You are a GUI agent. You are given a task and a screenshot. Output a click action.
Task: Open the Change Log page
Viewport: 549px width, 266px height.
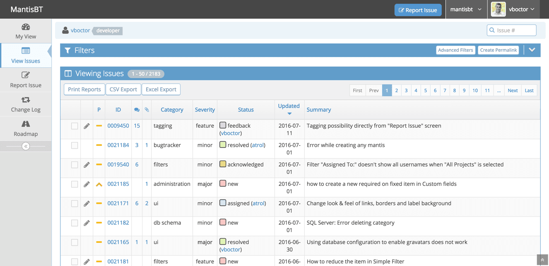pos(26,104)
